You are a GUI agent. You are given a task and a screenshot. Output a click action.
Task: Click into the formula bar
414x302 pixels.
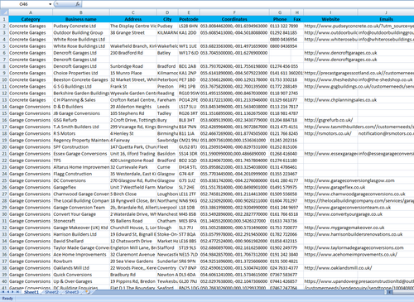tap(248, 4)
